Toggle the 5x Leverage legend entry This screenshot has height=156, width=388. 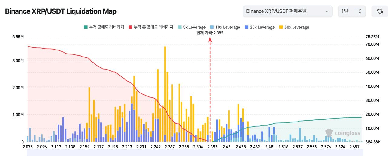tap(192, 27)
